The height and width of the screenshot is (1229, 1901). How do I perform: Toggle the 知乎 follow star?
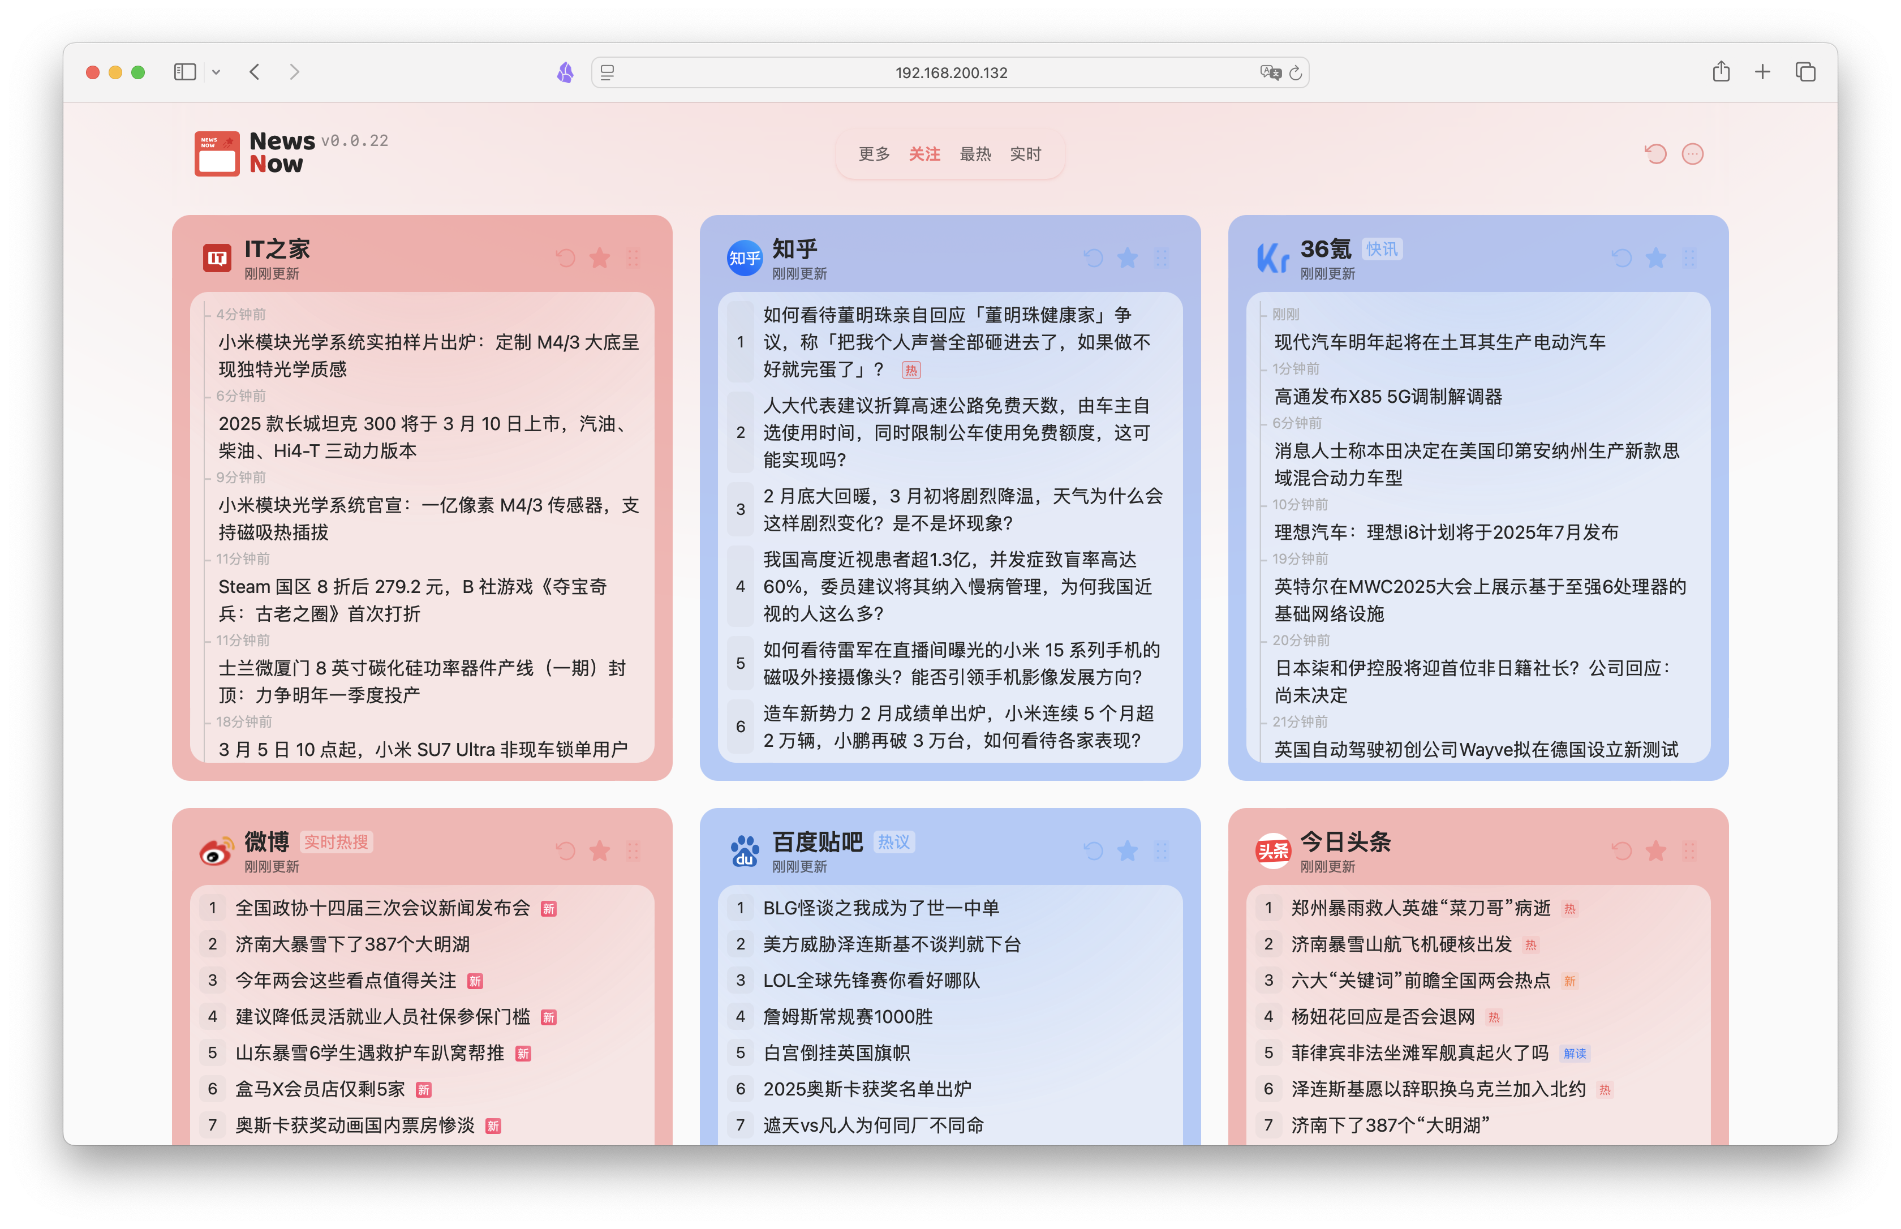(1127, 258)
